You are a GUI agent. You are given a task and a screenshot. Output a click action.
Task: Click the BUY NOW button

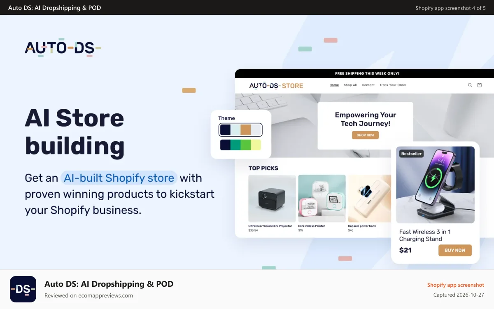pyautogui.click(x=455, y=250)
